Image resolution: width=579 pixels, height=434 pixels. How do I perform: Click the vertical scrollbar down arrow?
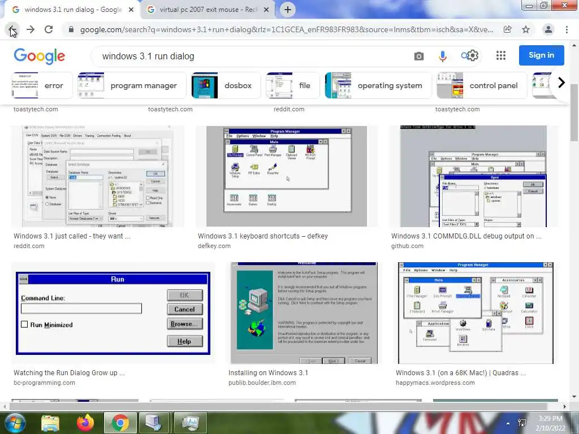(574, 397)
